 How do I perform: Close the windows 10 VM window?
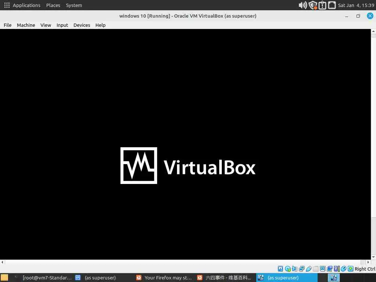[x=370, y=16]
